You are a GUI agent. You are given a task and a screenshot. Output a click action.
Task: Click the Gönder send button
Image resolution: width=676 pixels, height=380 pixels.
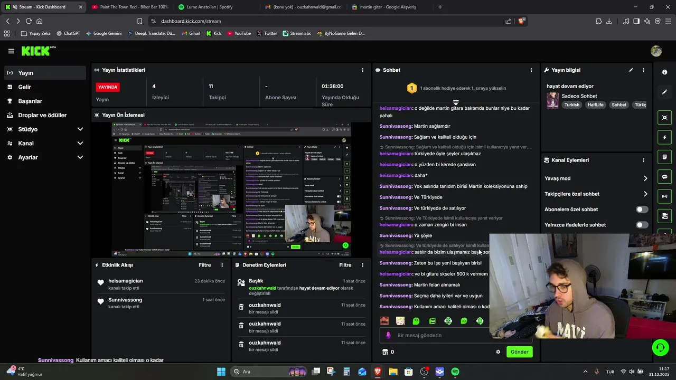pyautogui.click(x=519, y=352)
